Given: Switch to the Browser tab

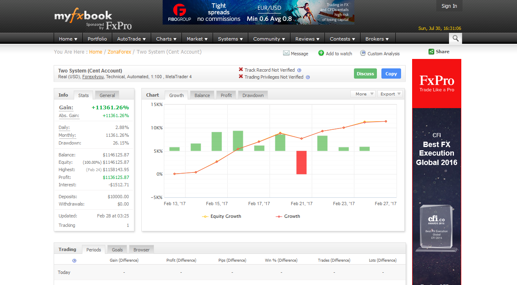Looking at the screenshot, I should point(141,249).
